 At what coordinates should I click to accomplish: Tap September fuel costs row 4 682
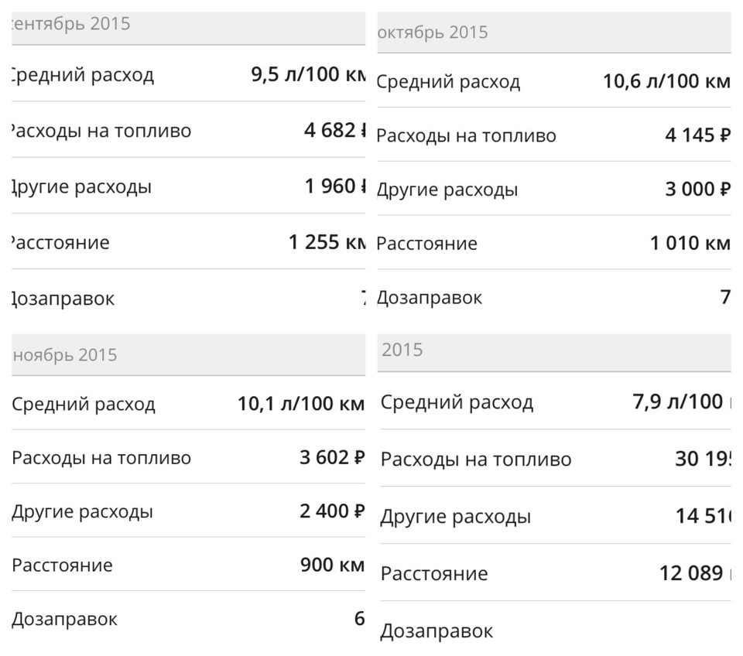(188, 130)
